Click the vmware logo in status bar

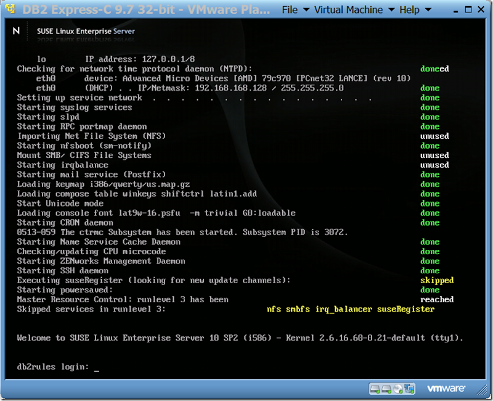coord(446,389)
